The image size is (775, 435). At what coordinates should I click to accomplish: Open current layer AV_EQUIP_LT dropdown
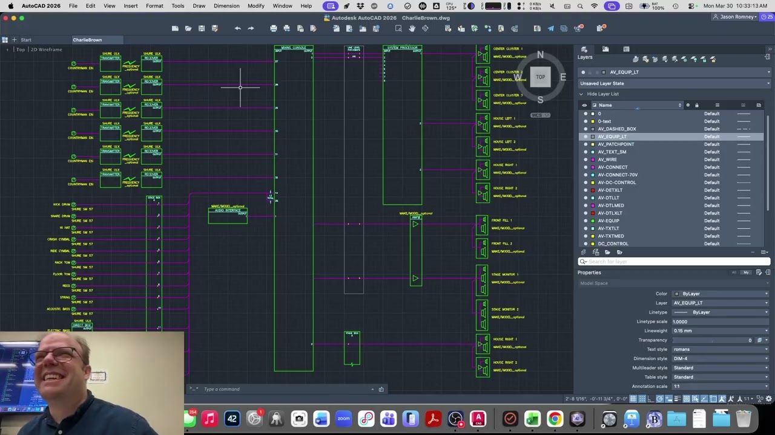click(674, 72)
